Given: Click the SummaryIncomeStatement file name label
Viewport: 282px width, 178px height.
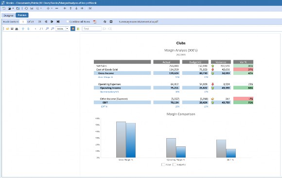Looking at the screenshot, I should click(x=139, y=22).
